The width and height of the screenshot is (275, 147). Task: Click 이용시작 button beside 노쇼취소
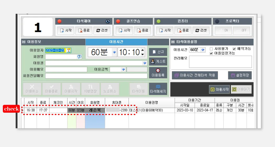(x=71, y=89)
